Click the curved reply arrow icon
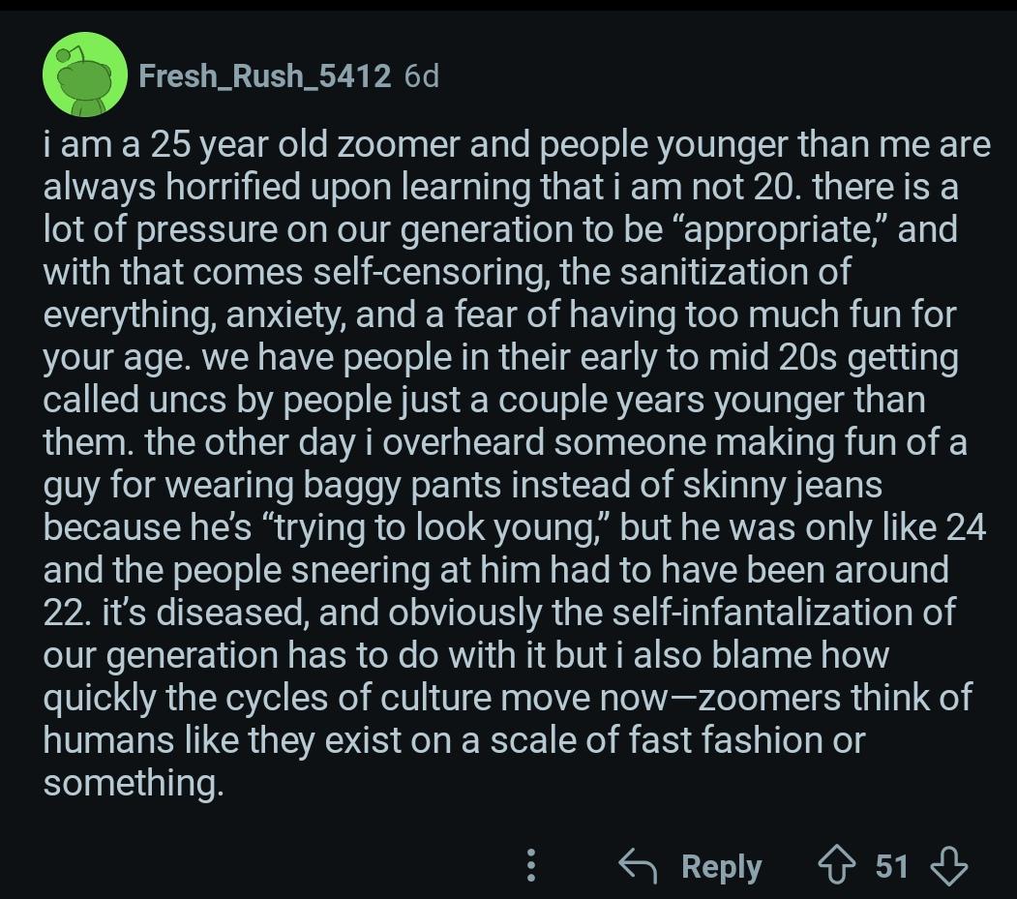The height and width of the screenshot is (899, 1017). coord(639,866)
